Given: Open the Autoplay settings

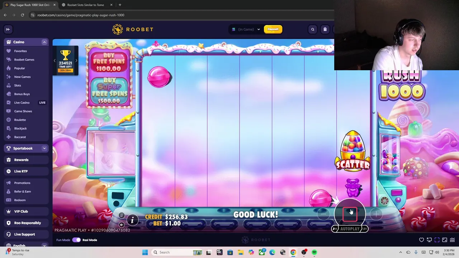Looking at the screenshot, I should [x=350, y=229].
